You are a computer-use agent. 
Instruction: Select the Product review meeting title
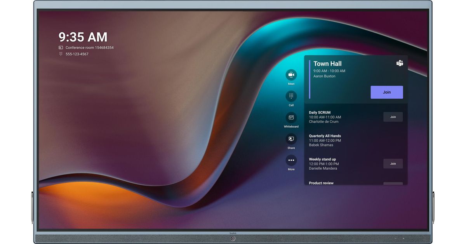[x=321, y=183]
